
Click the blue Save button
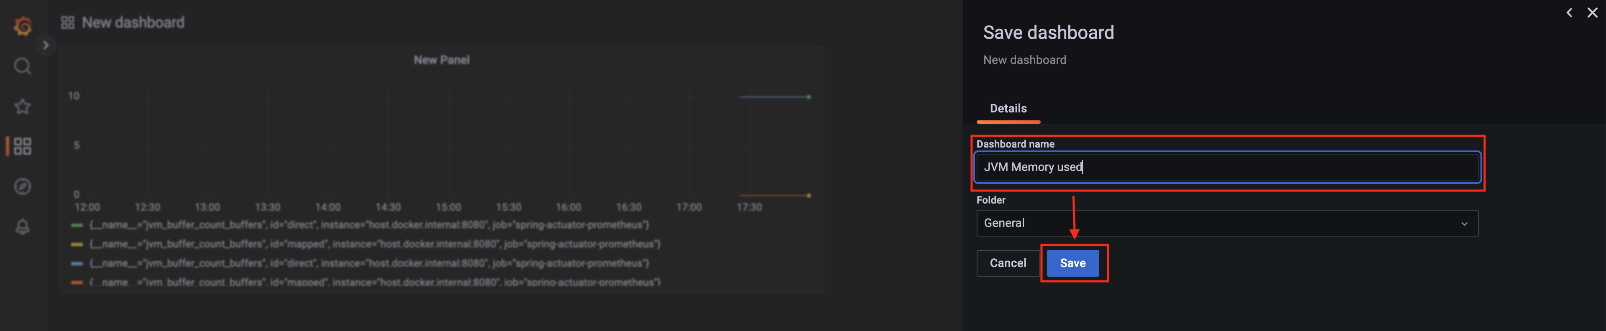click(1072, 263)
